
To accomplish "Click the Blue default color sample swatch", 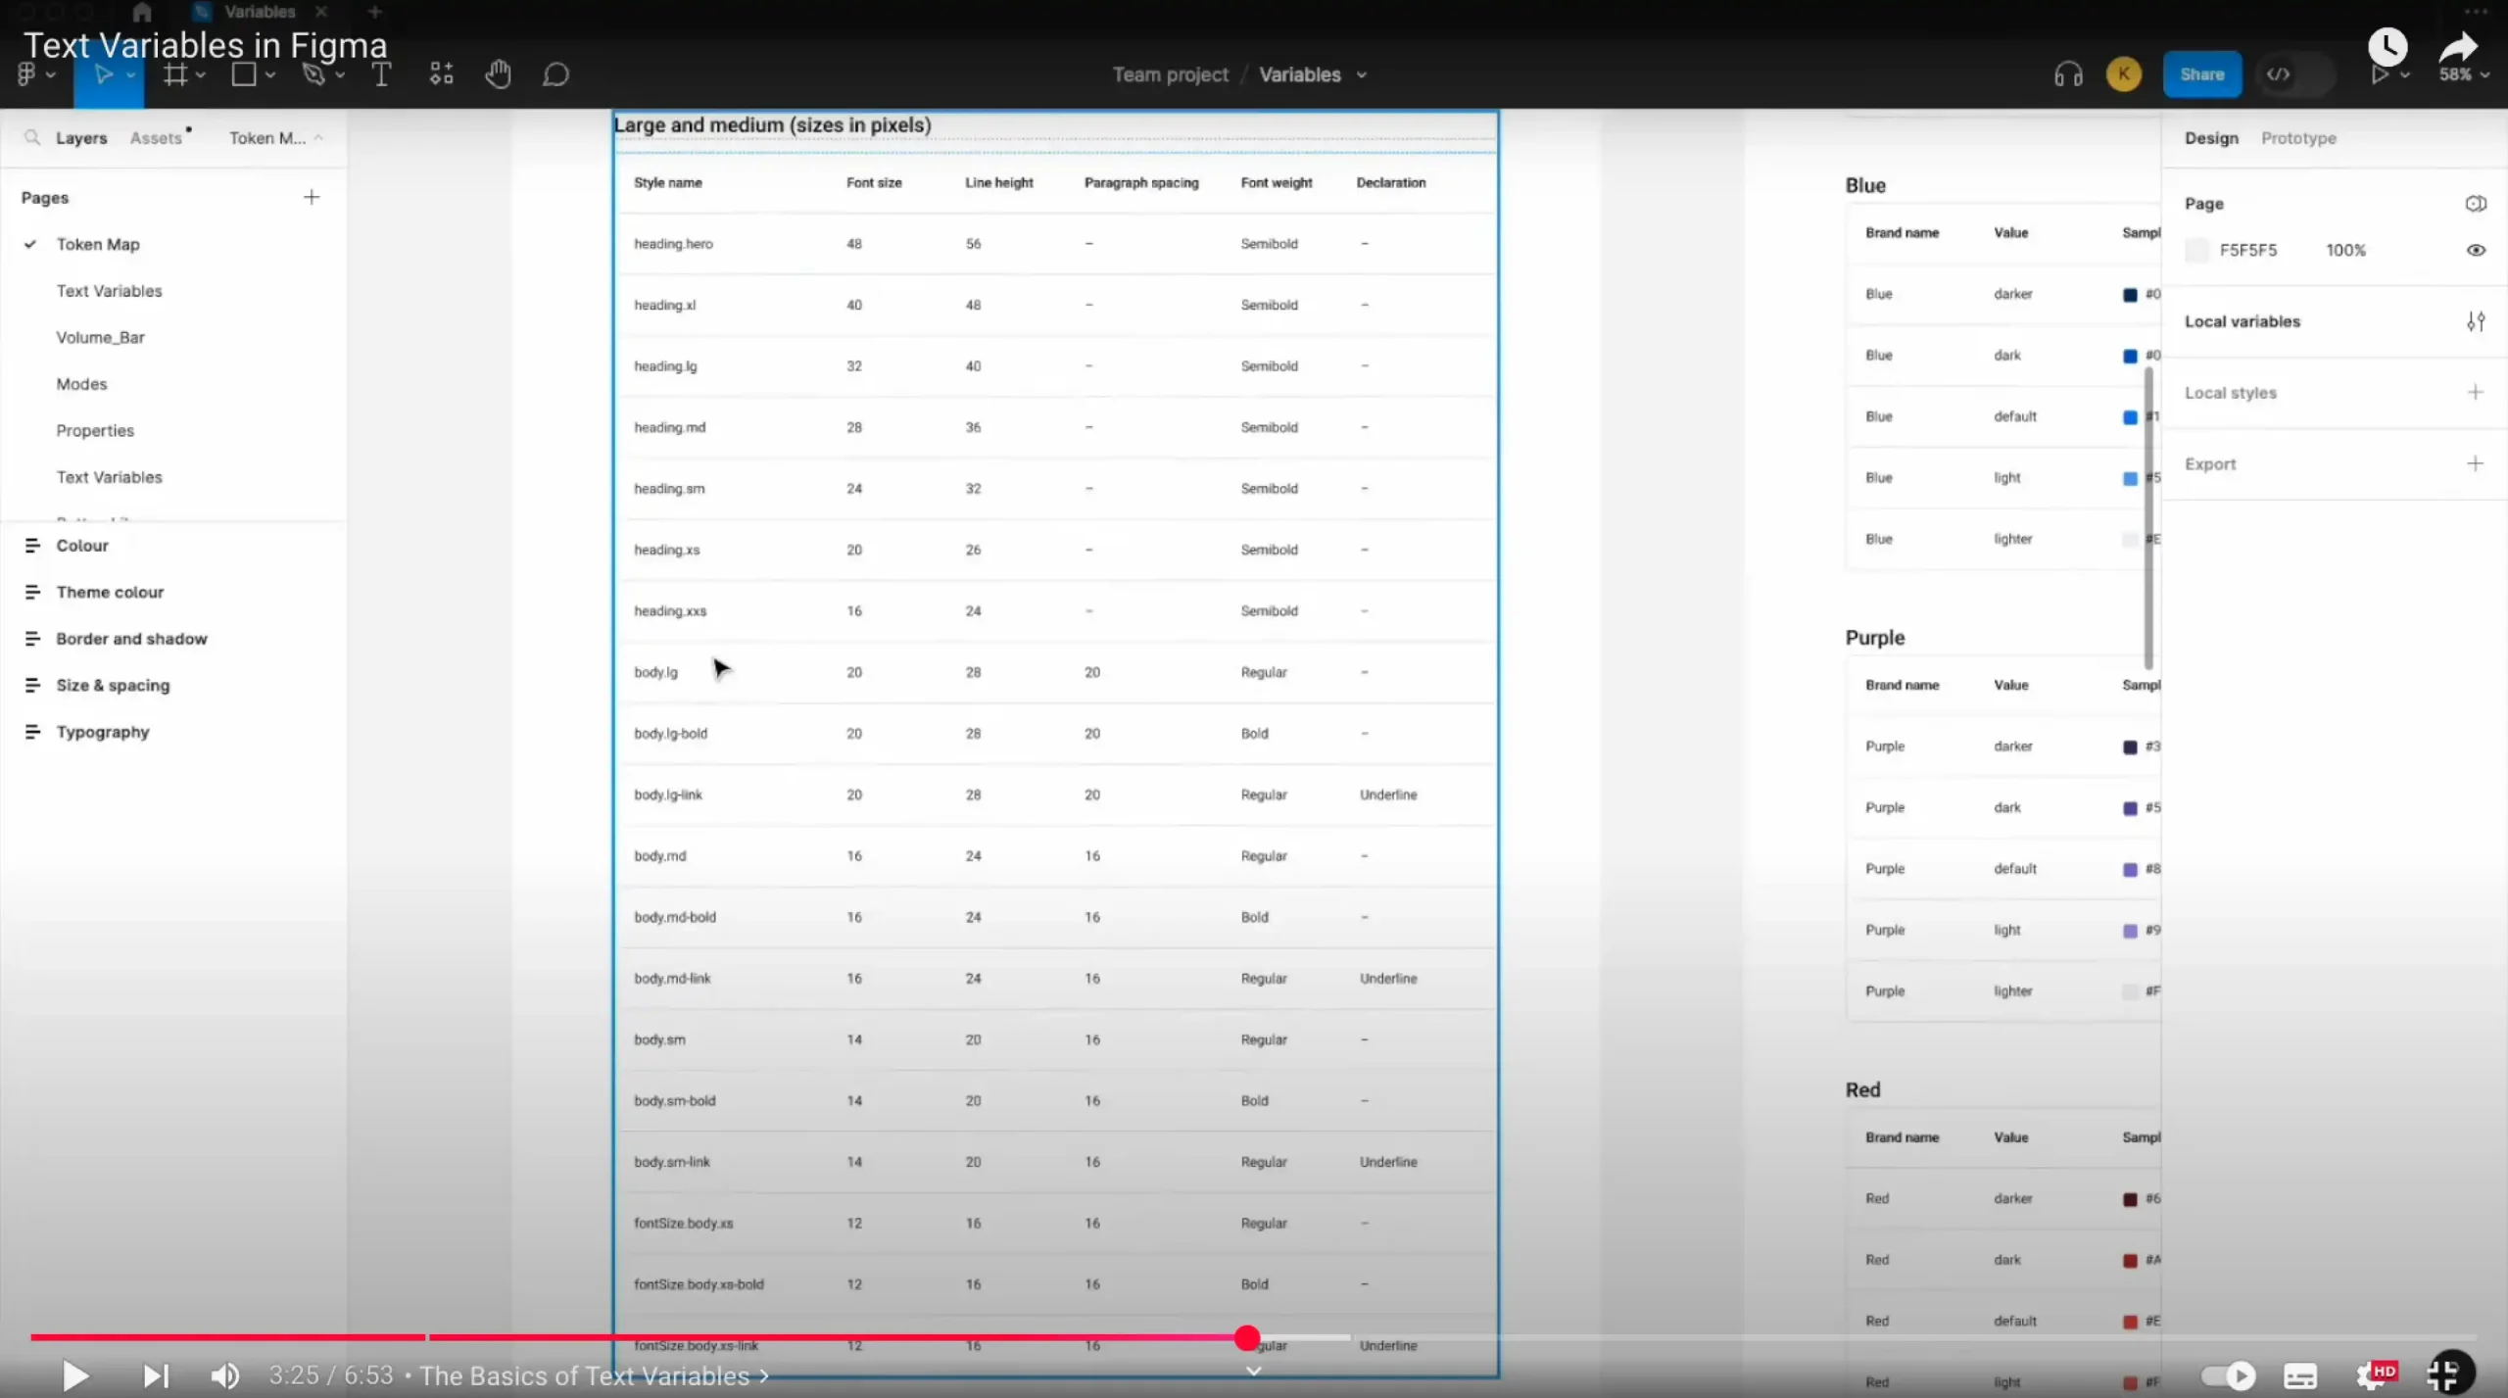I will 2130,417.
